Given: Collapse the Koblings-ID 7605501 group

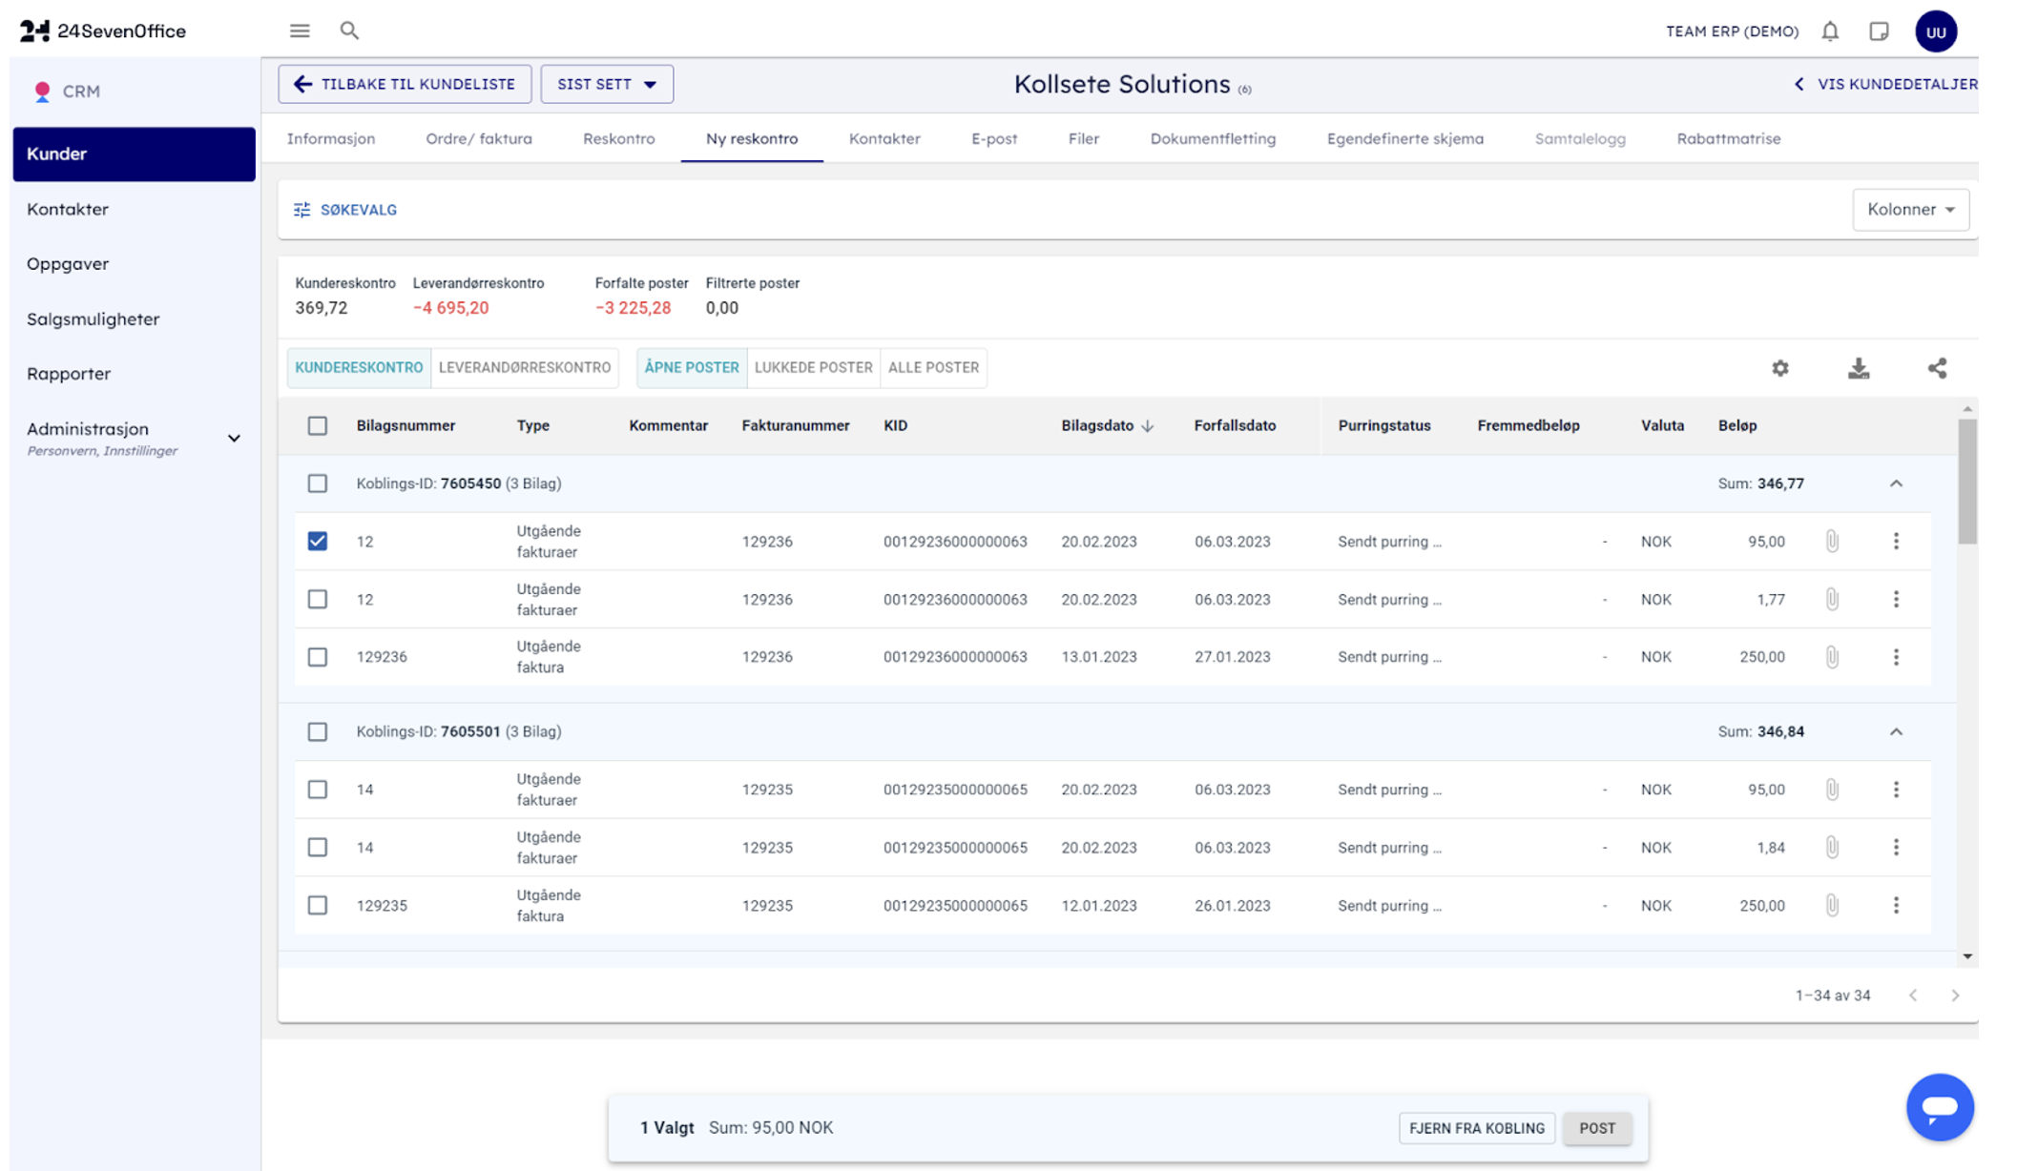Looking at the screenshot, I should click(x=1896, y=731).
